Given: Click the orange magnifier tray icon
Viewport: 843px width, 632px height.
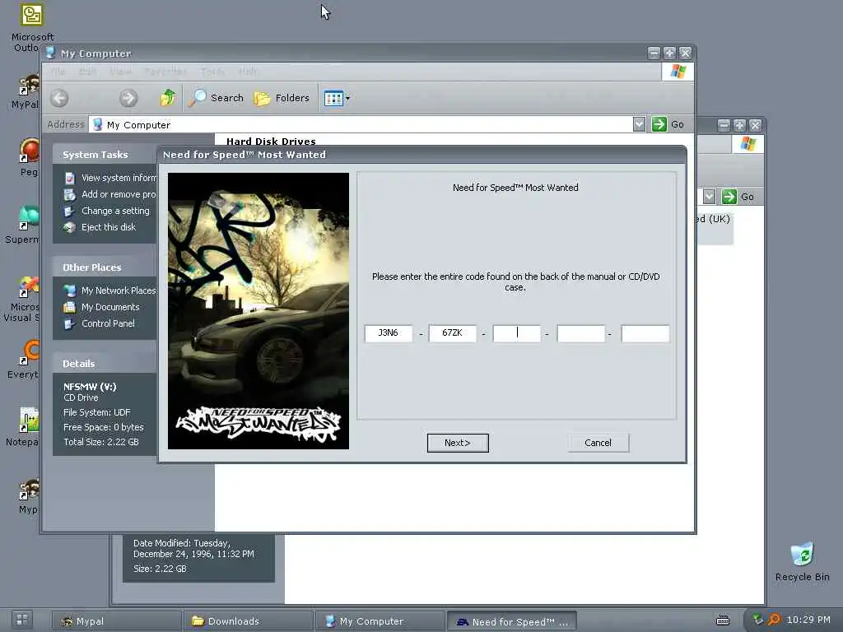Looking at the screenshot, I should [774, 620].
